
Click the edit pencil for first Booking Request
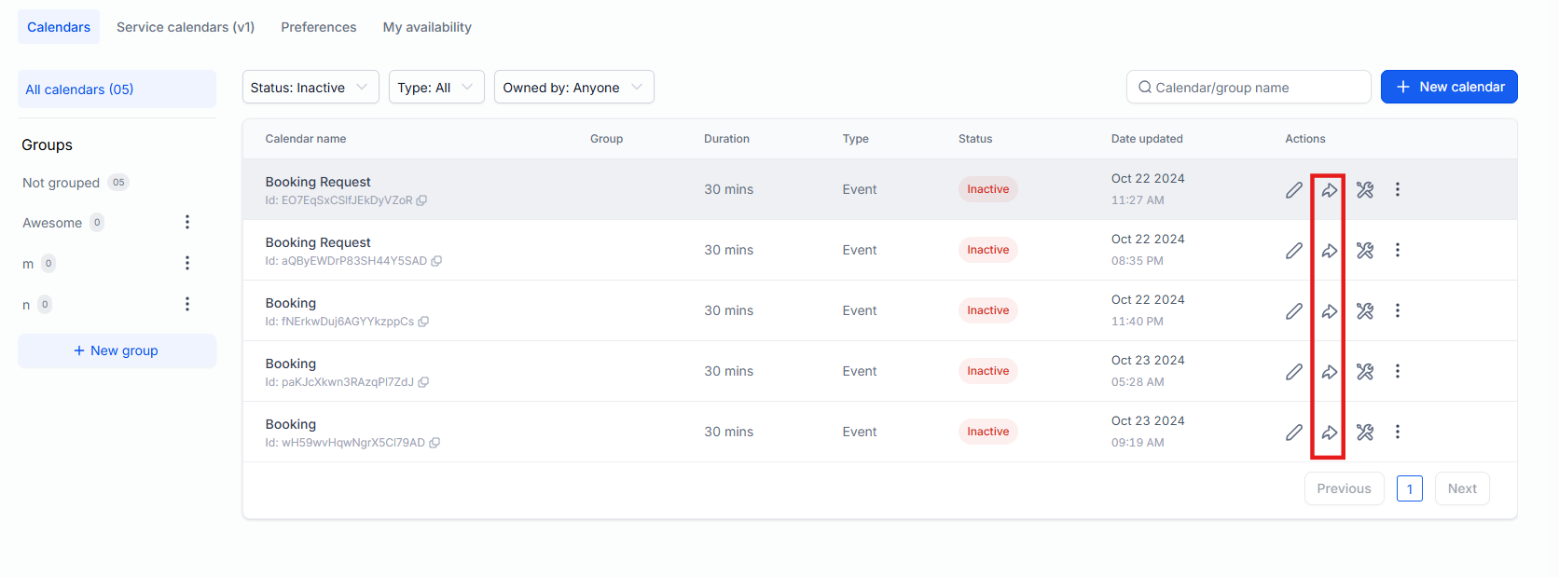pyautogui.click(x=1293, y=190)
